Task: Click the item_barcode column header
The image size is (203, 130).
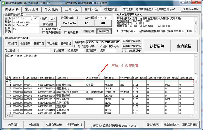Action: (x=47, y=78)
